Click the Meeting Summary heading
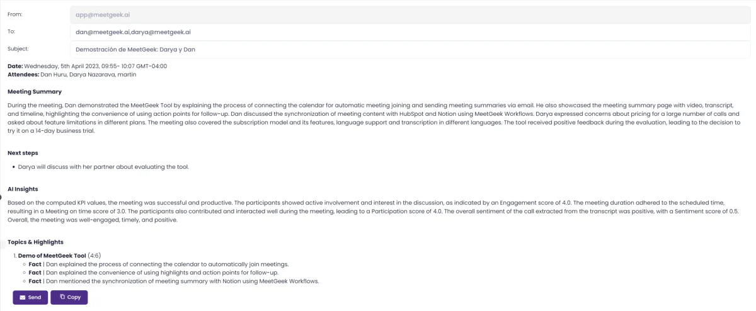Viewport: 756px width, 311px height. (x=34, y=92)
